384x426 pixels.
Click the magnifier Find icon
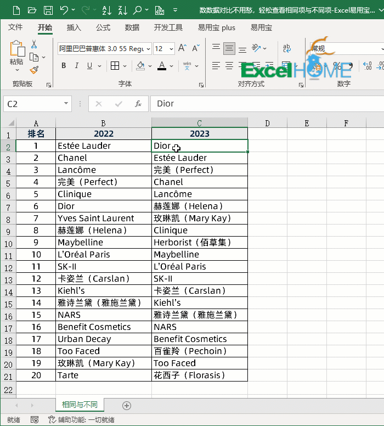(x=138, y=10)
